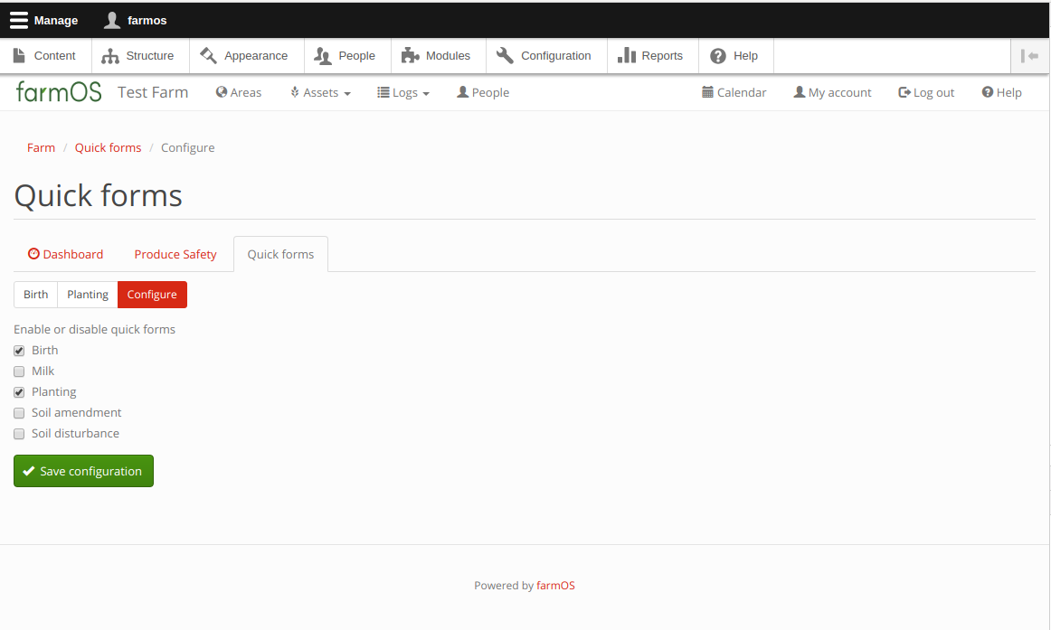Switch to the Produce Safety tab
This screenshot has width=1051, height=630.
click(x=175, y=254)
